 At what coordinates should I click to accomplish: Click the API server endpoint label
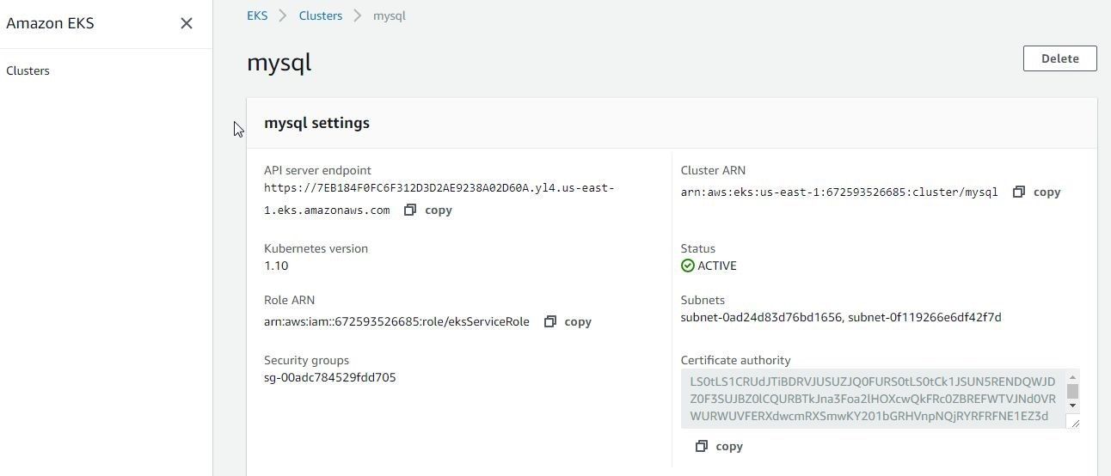point(317,170)
